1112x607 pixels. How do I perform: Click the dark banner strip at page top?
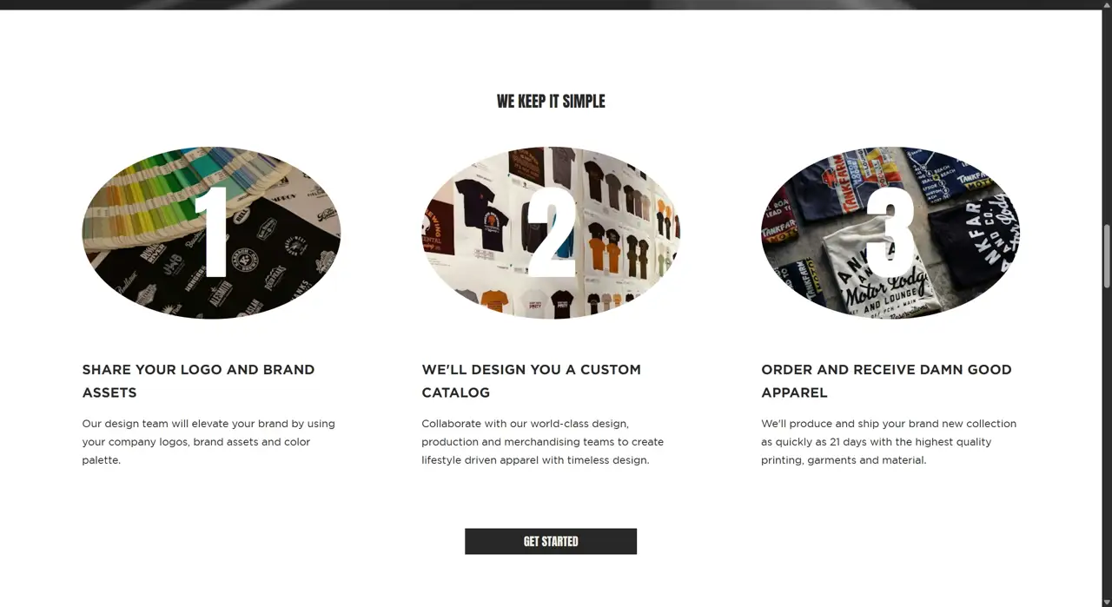click(551, 4)
